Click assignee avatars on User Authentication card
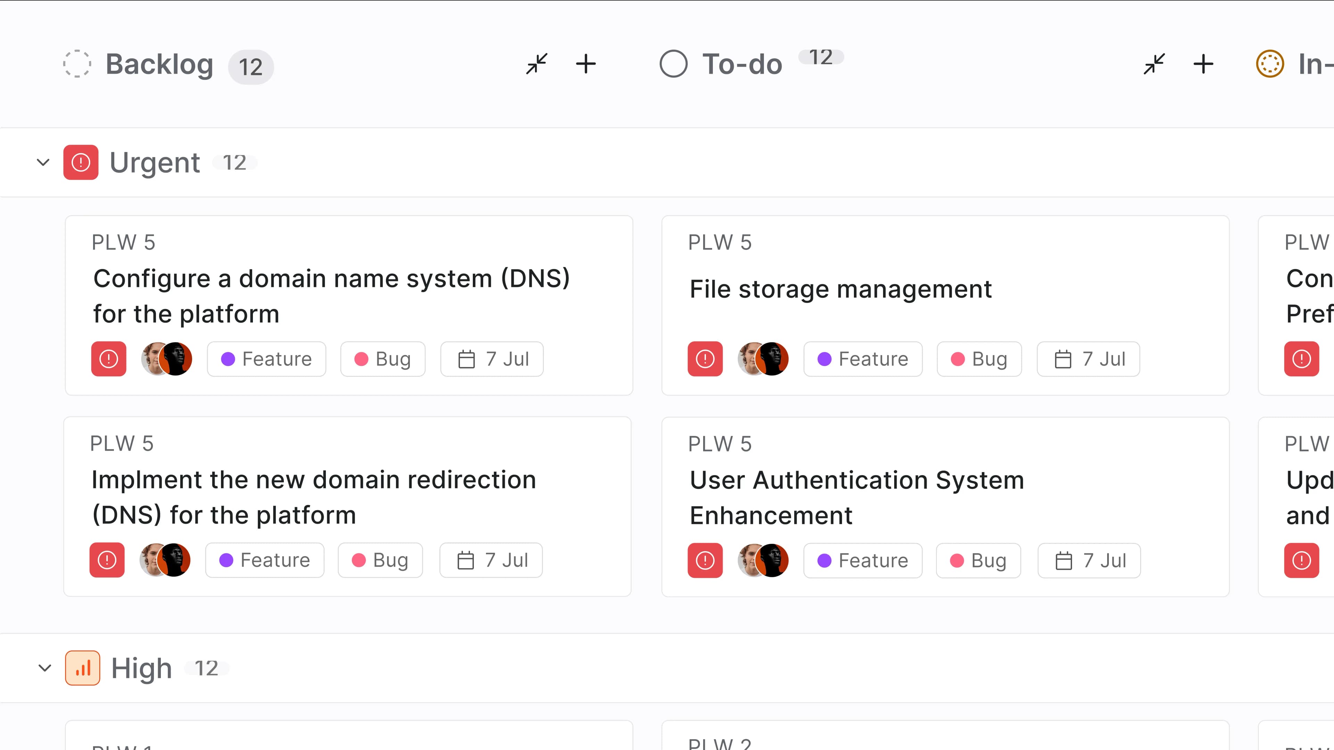The height and width of the screenshot is (750, 1334). [x=763, y=560]
